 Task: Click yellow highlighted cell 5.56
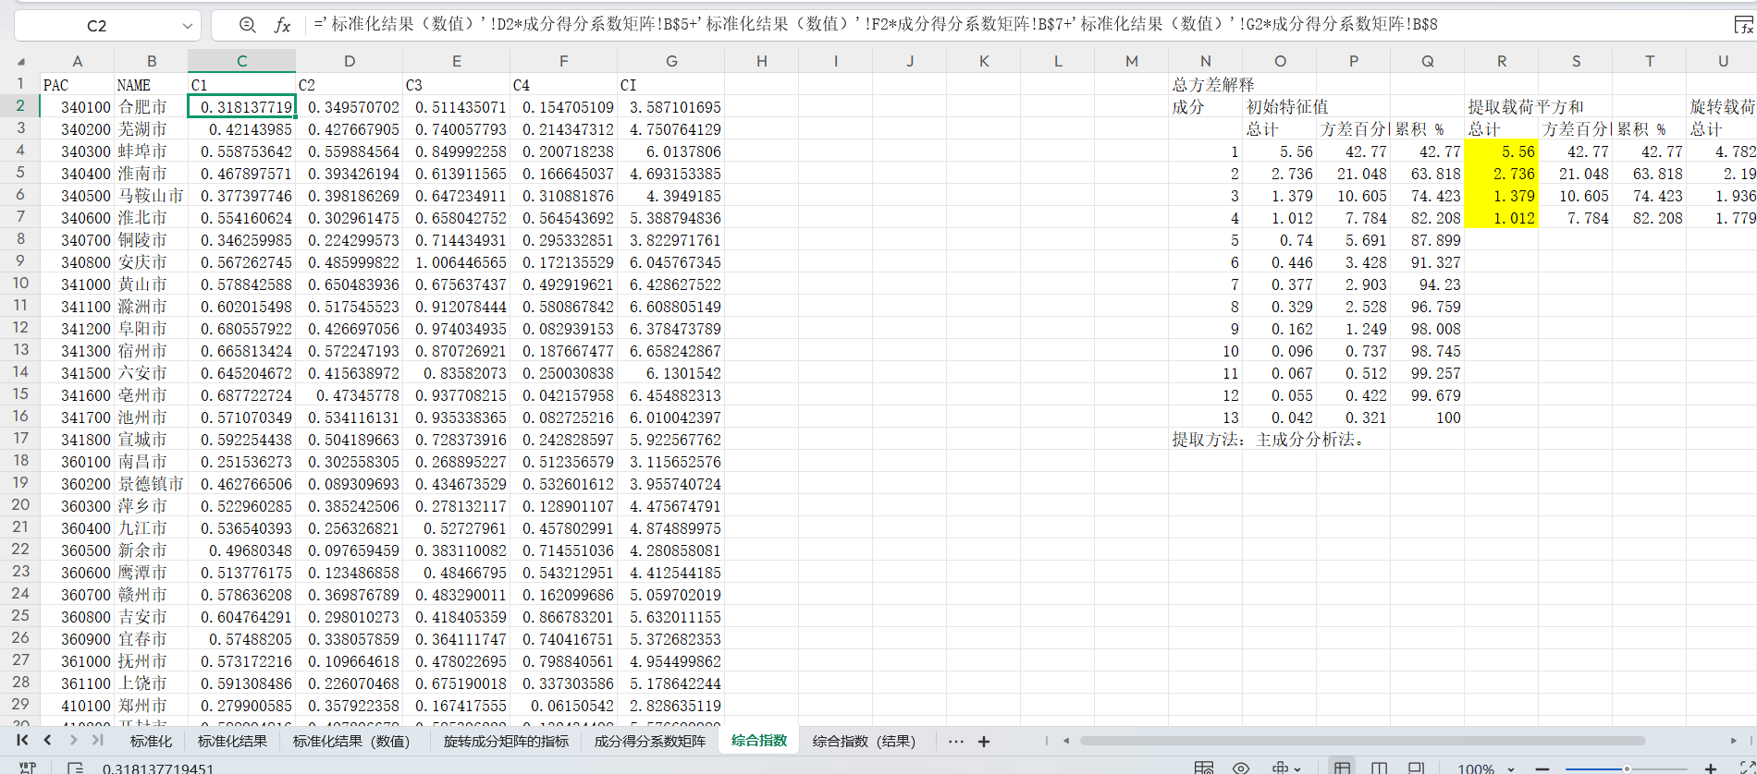[x=1501, y=151]
